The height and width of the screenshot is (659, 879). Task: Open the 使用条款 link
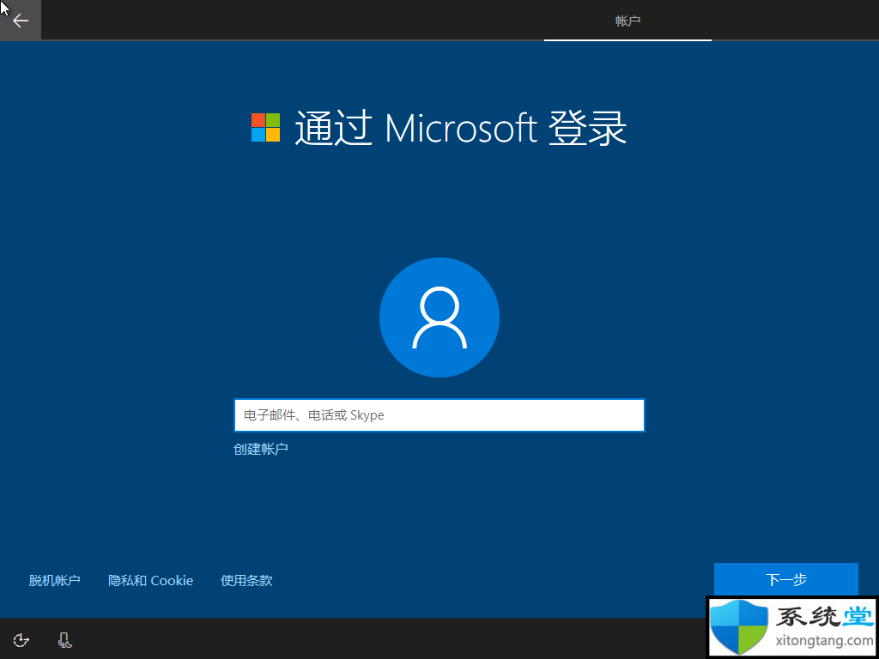point(246,581)
